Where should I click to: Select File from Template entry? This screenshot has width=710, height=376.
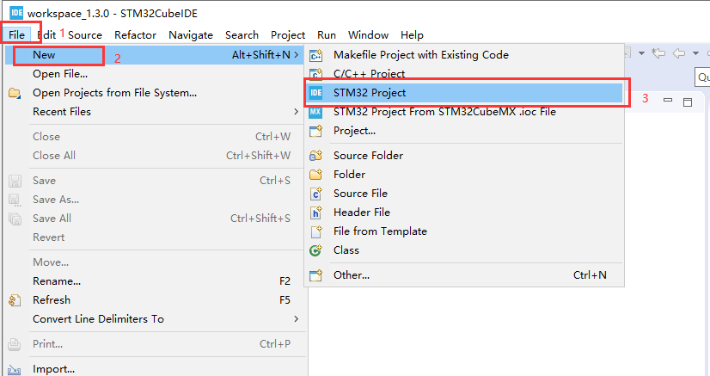380,231
